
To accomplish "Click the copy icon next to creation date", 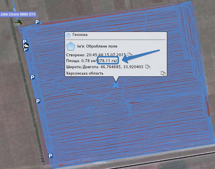I will coord(130,55).
